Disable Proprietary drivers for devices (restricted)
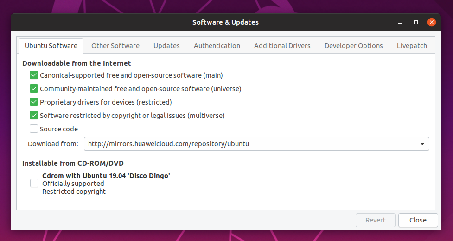This screenshot has width=453, height=241. pos(34,102)
